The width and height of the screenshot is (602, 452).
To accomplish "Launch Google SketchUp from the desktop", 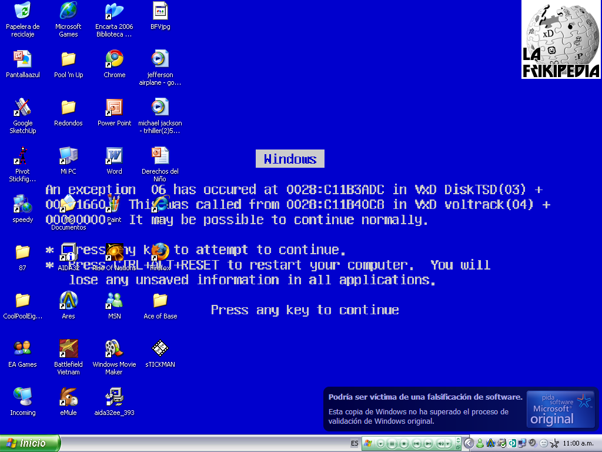I will 22,107.
